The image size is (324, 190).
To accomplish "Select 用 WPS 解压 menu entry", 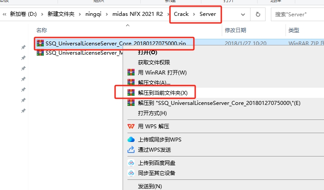I will click(154, 126).
